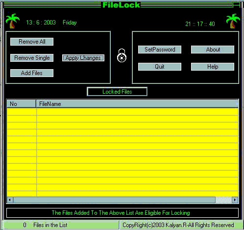Open the SetPassword dialog
Viewport: 244px width, 230px height.
tap(160, 50)
